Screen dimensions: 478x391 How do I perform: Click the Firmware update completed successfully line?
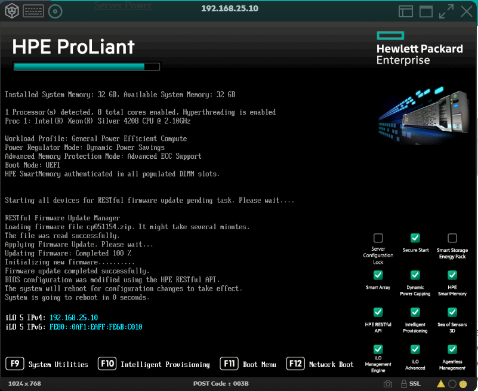[77, 271]
